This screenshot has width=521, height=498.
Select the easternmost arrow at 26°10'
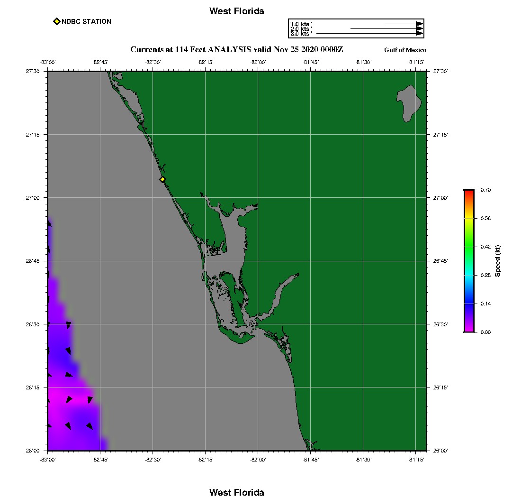point(89,400)
